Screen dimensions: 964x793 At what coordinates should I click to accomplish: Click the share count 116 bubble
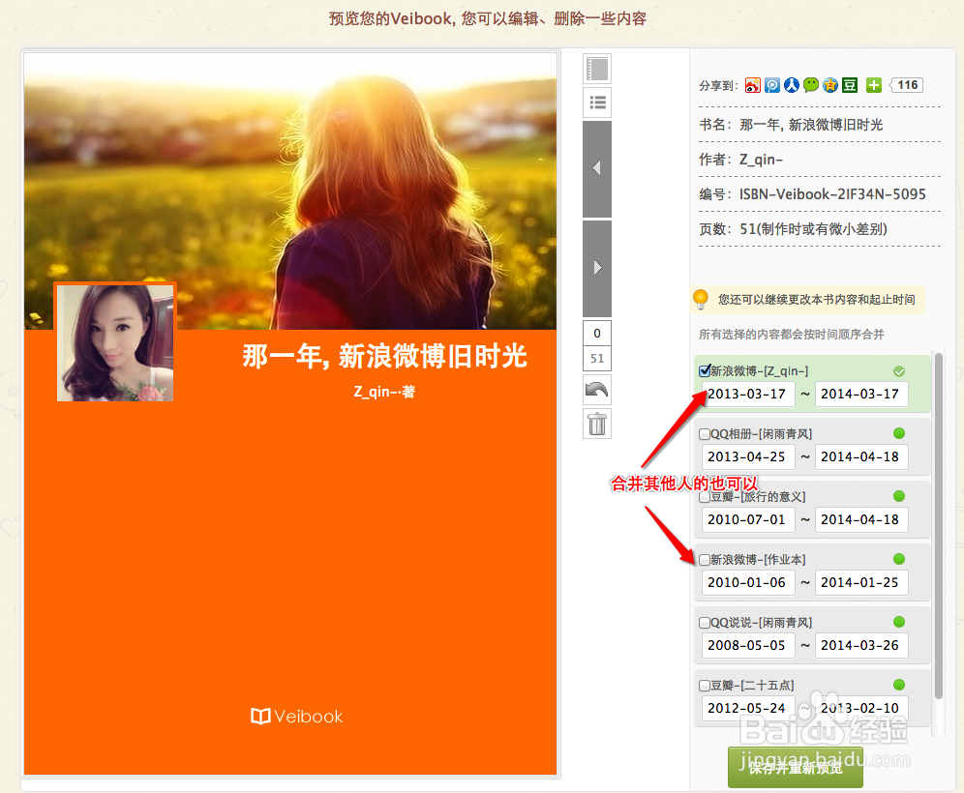tap(906, 85)
